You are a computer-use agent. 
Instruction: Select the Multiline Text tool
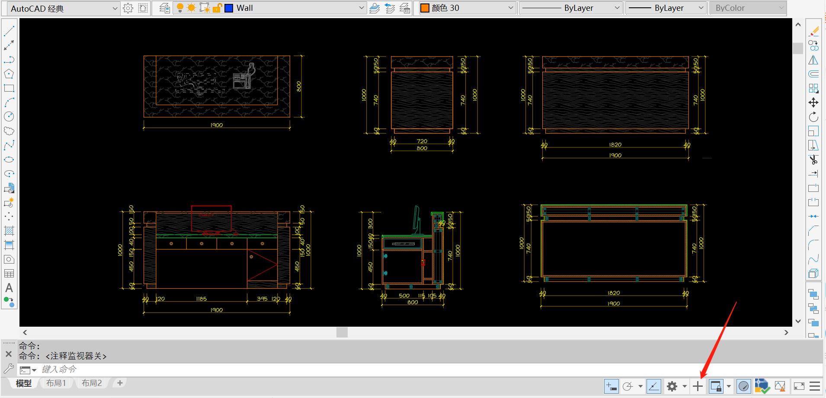(x=9, y=288)
